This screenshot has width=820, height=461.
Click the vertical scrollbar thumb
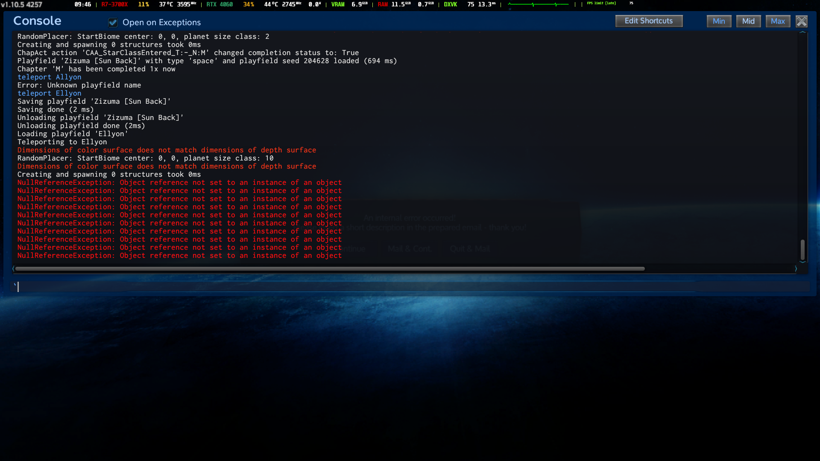click(x=802, y=250)
